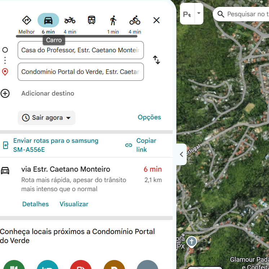Select the bicycle travel mode

(x=135, y=25)
